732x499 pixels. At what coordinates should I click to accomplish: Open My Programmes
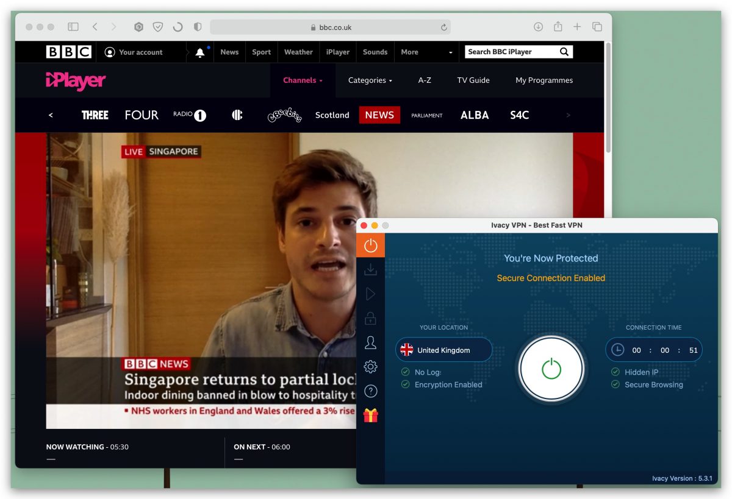tap(544, 80)
